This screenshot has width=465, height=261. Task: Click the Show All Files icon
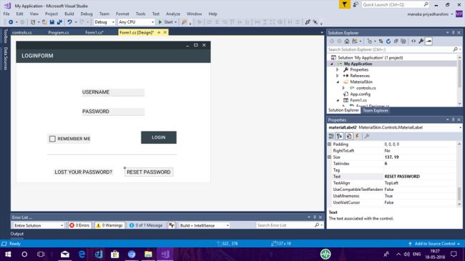403,41
